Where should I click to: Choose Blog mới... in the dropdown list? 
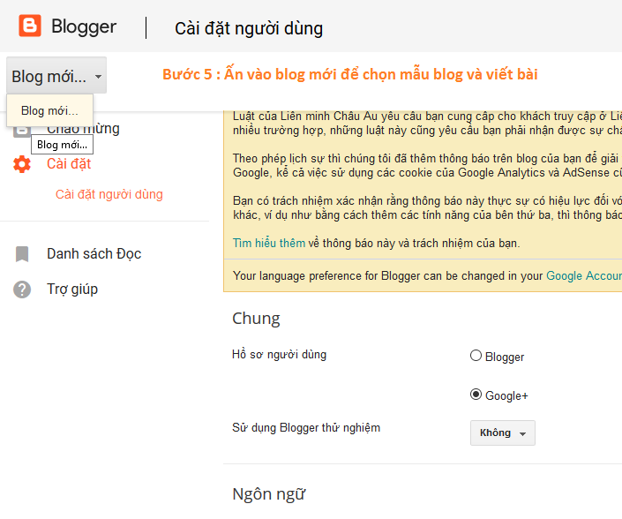49,110
